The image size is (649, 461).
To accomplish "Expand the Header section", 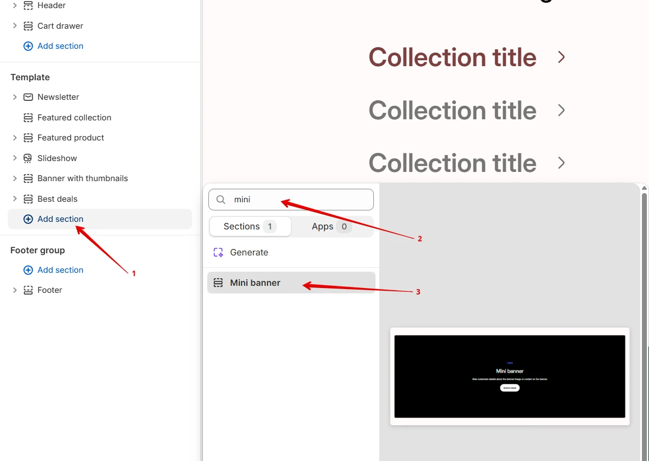I will coord(15,5).
